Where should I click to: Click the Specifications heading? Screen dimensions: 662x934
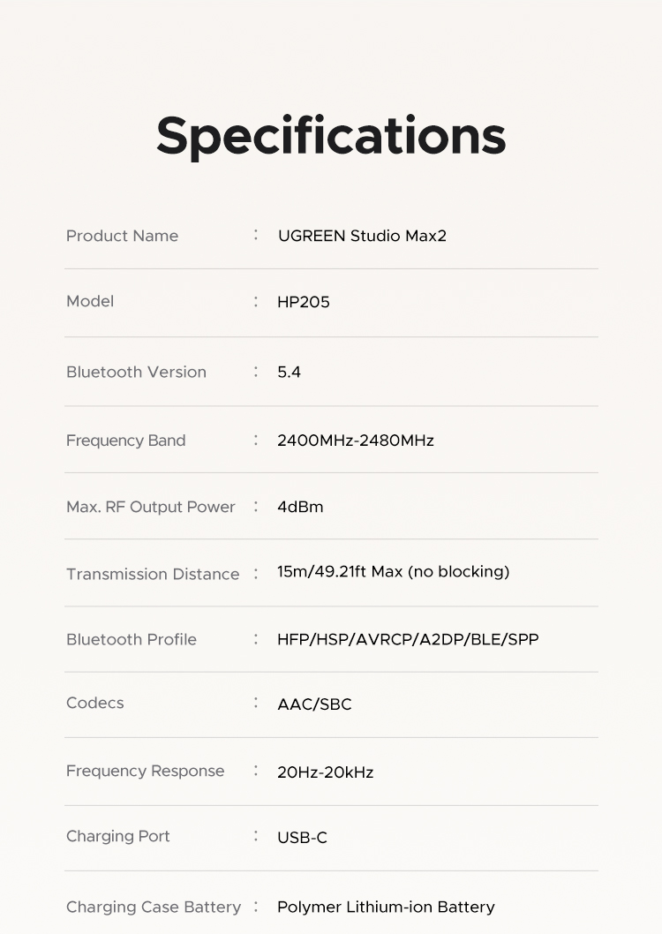point(331,136)
